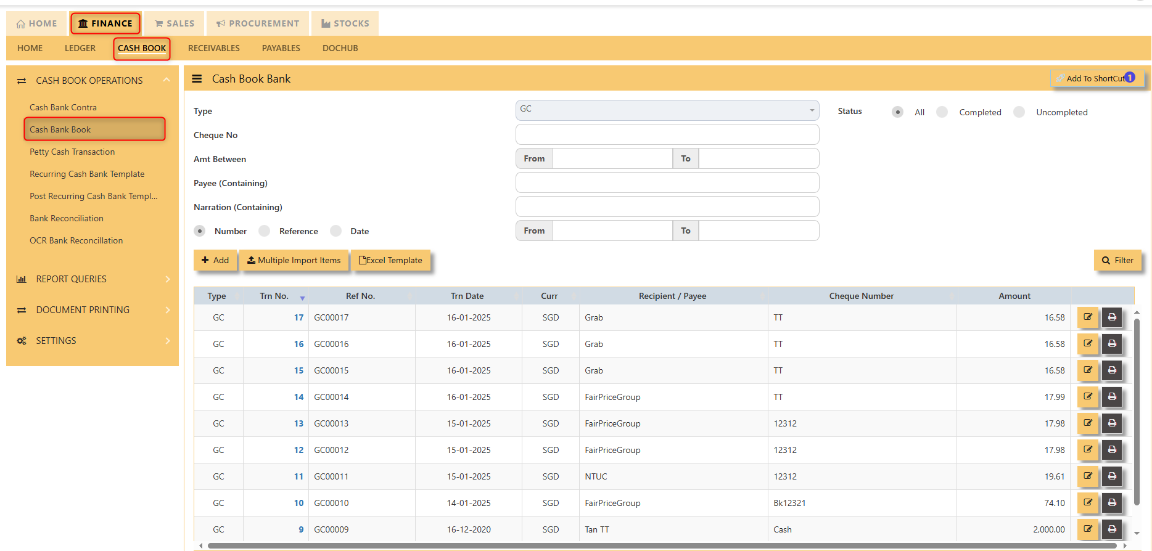The image size is (1152, 551).
Task: Print the Tan TT GC00009 entry
Action: [x=1112, y=529]
